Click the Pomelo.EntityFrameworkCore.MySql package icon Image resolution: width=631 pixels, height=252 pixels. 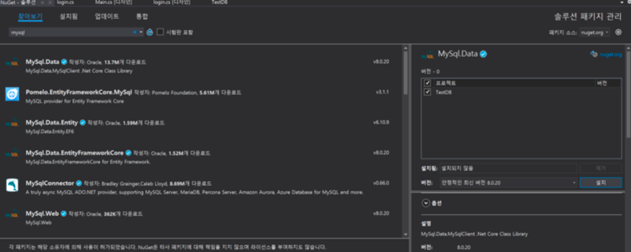(12, 94)
